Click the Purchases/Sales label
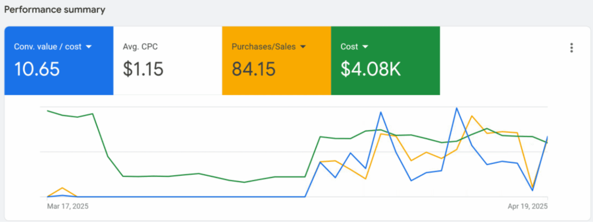 pyautogui.click(x=263, y=47)
